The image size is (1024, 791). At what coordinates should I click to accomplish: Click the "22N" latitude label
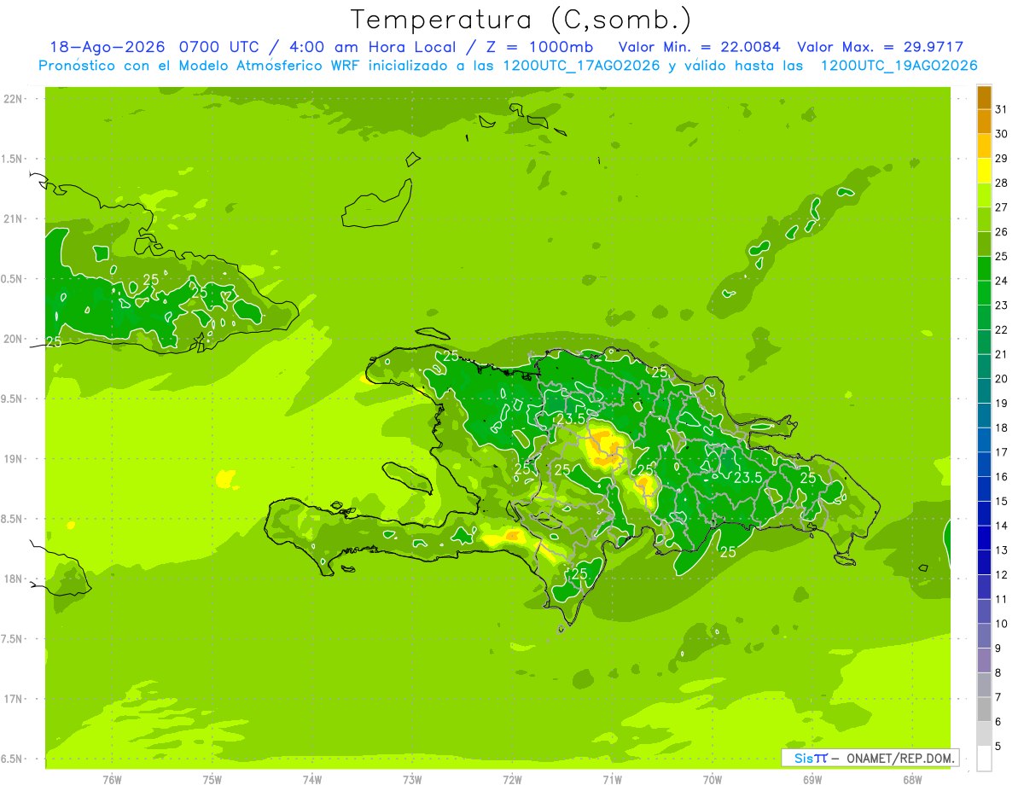13,99
